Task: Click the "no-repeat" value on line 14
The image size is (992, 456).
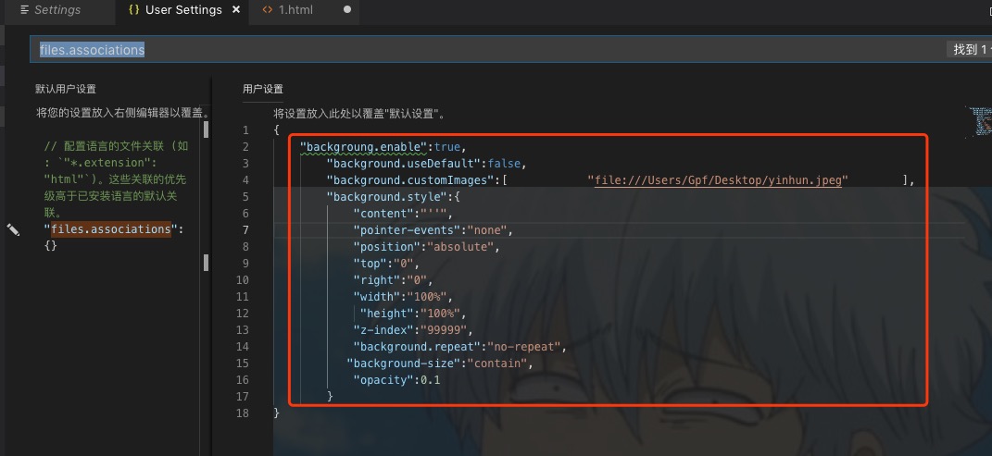Action: 529,347
